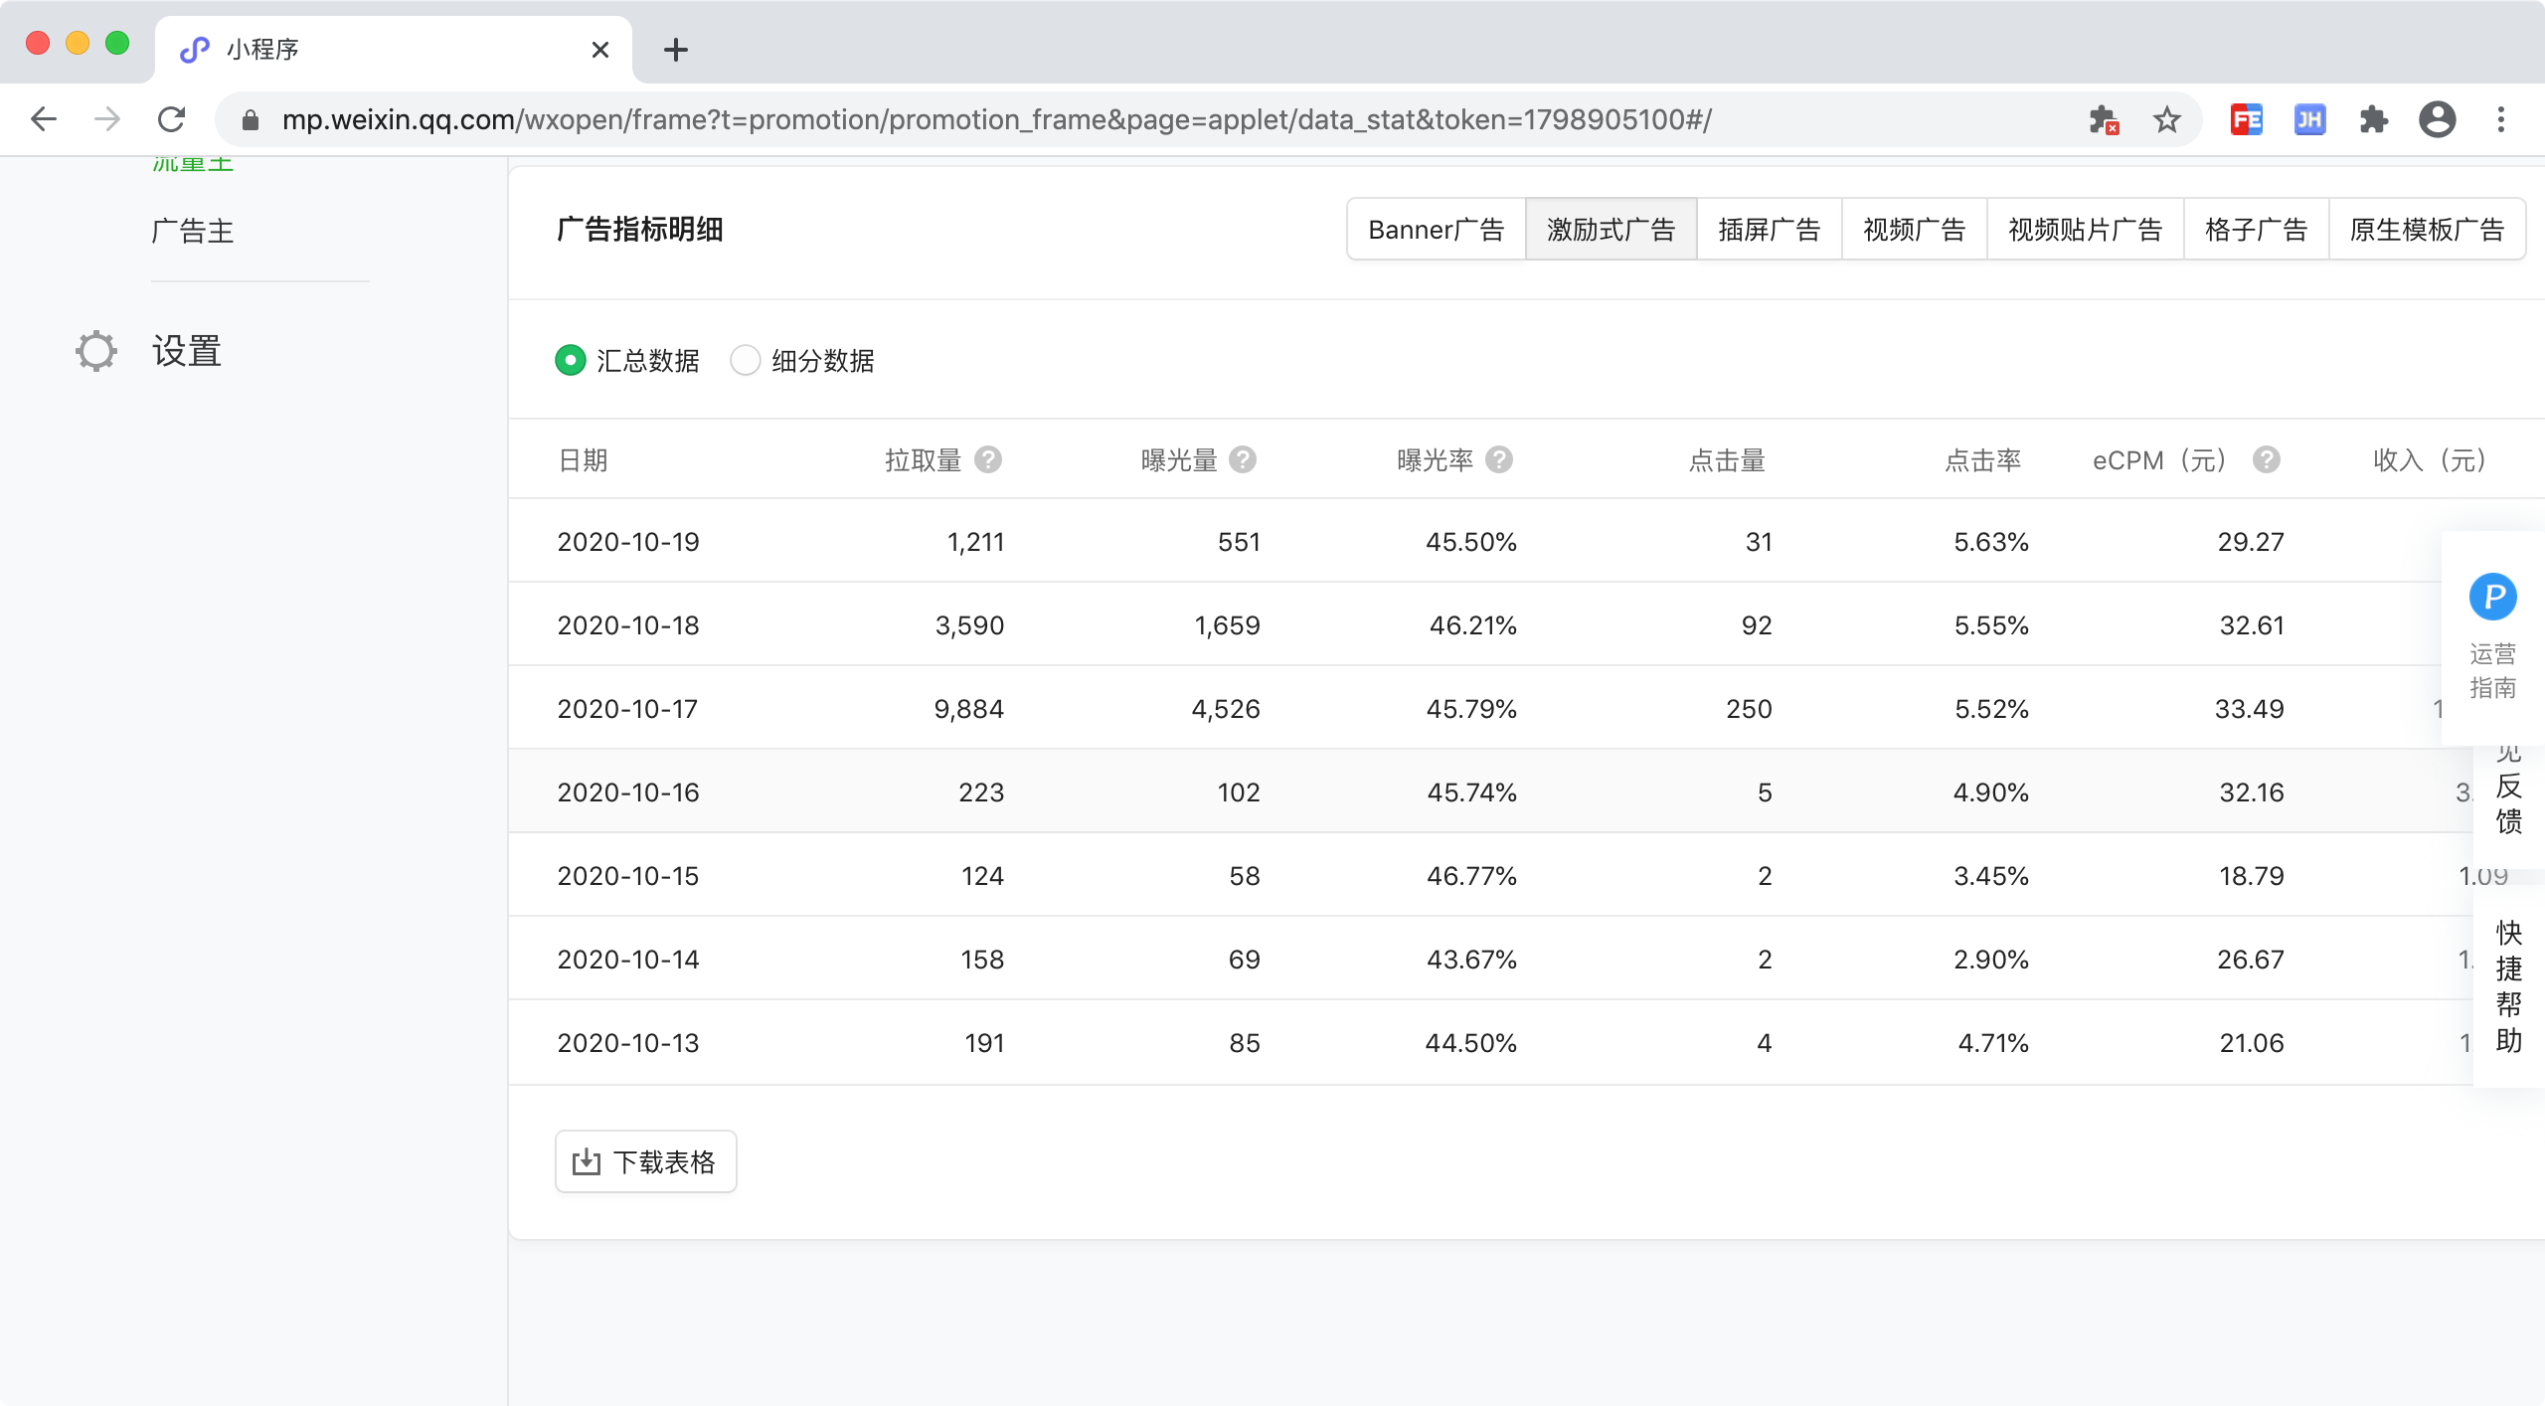Select the 汇总数据 radio button

pyautogui.click(x=571, y=360)
